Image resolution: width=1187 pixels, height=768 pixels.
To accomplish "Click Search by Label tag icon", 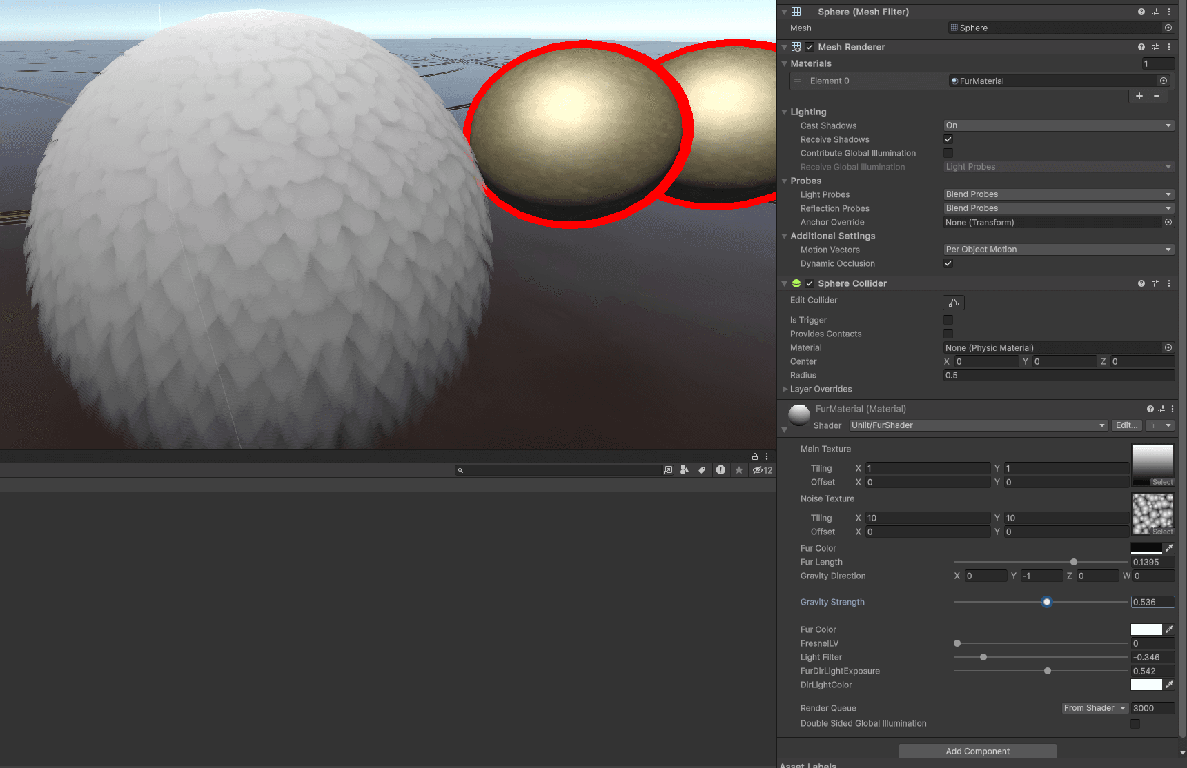I will coord(702,470).
